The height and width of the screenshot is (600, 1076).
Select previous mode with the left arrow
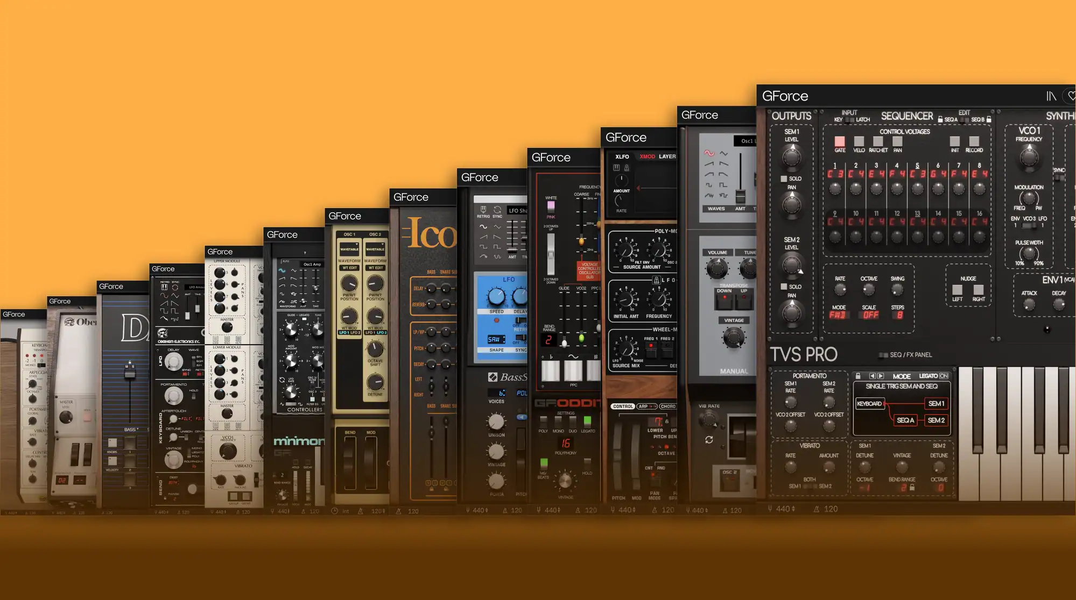[873, 376]
